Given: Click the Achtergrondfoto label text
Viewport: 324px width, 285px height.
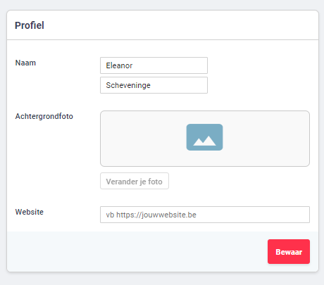Looking at the screenshot, I should [44, 116].
